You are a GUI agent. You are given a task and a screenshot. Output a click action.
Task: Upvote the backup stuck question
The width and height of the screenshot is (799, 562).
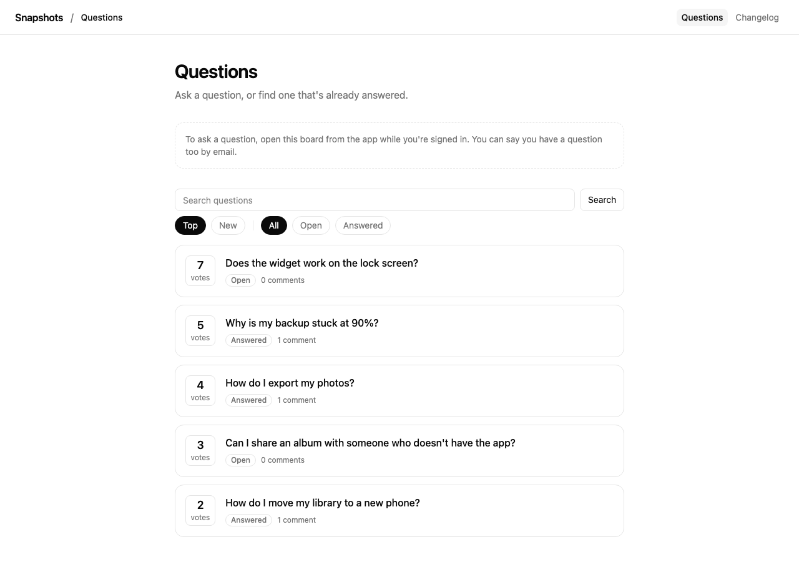click(x=200, y=331)
